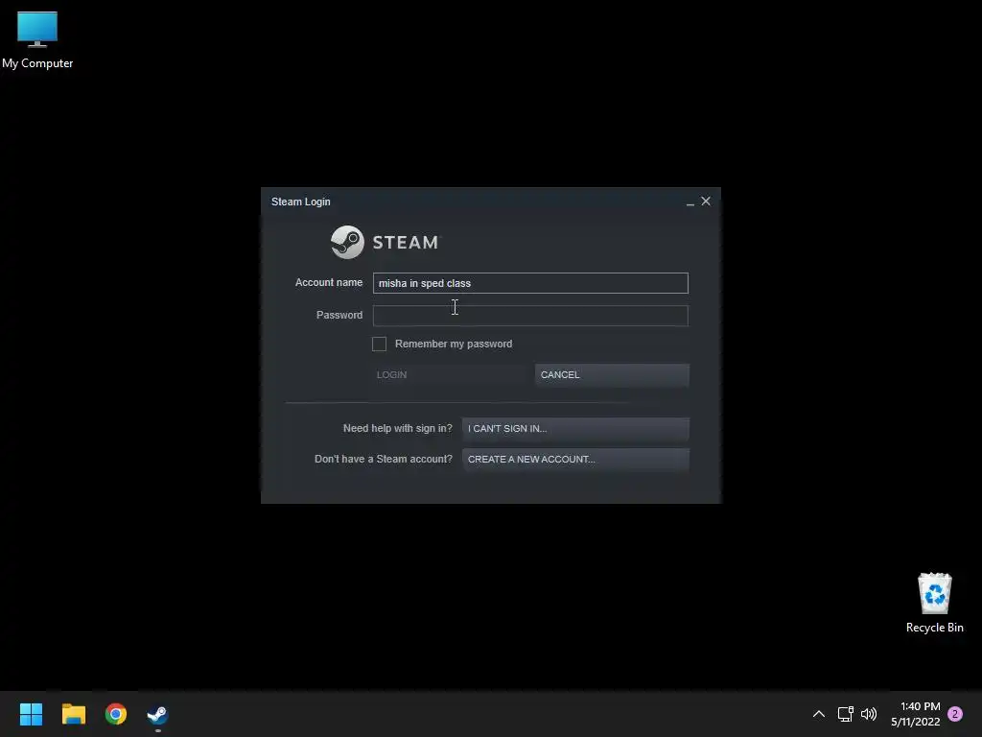Open the volume speaker tray icon
The width and height of the screenshot is (982, 737).
[x=869, y=714]
